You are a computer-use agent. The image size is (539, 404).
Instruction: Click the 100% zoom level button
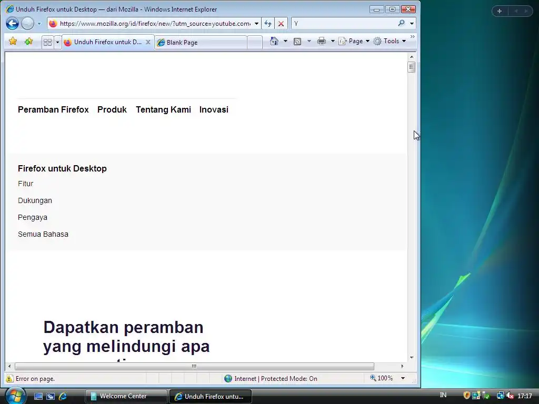pos(381,378)
